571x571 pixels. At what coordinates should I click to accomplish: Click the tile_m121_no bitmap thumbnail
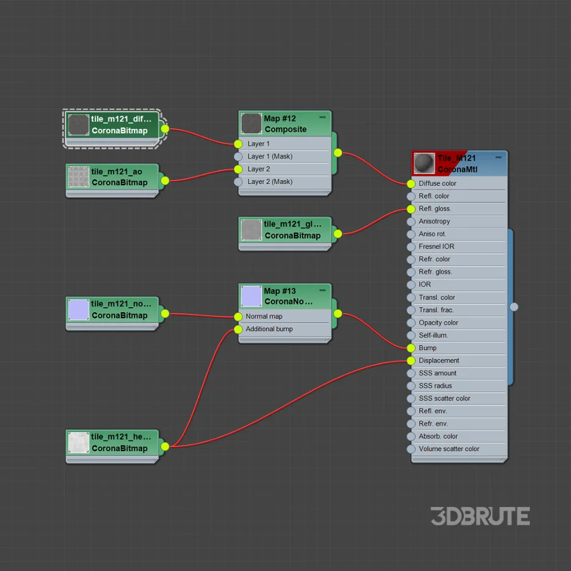click(x=79, y=310)
